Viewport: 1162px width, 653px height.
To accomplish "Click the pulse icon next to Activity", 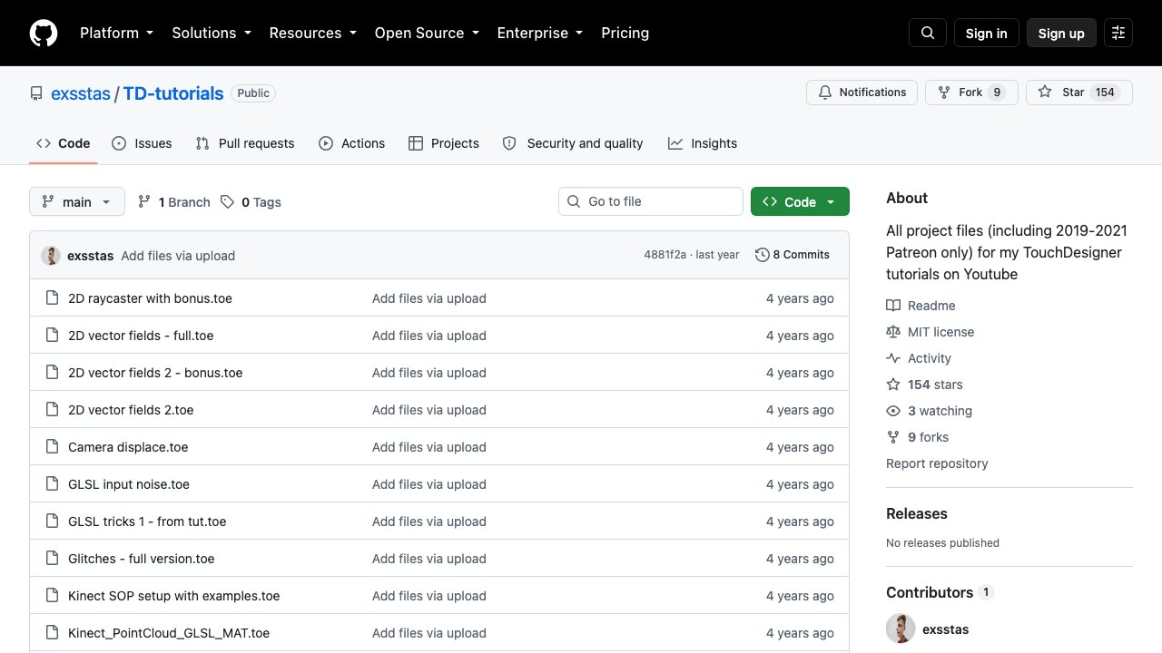I will tap(893, 358).
